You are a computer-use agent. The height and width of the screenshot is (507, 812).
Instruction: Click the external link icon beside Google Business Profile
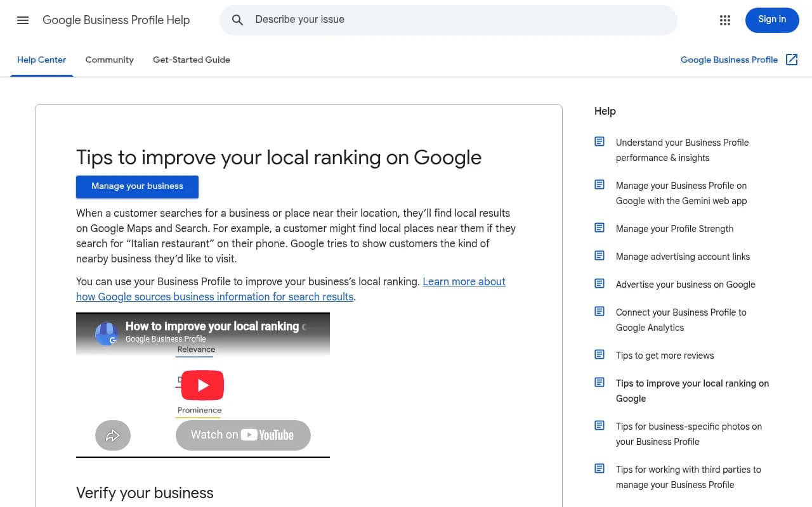pyautogui.click(x=792, y=60)
